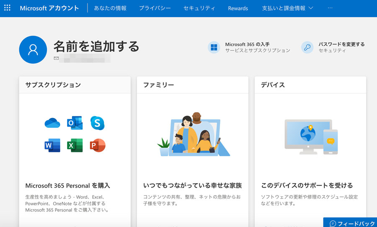Expand 支払いと課金情報 dropdown
Screen dimensions: 377x227
click(x=287, y=8)
